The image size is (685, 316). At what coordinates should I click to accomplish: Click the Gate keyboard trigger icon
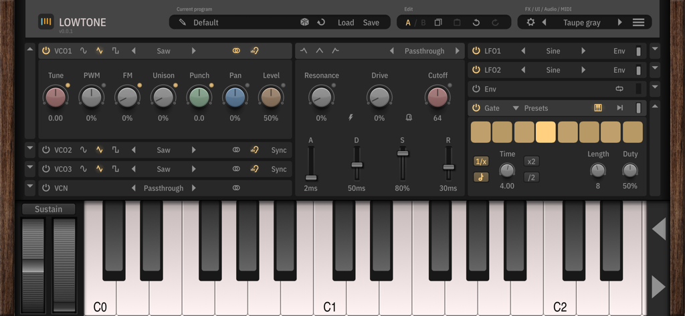pos(598,108)
